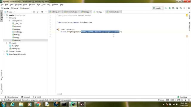Click the read-only lock icon in status bar

point(185,100)
